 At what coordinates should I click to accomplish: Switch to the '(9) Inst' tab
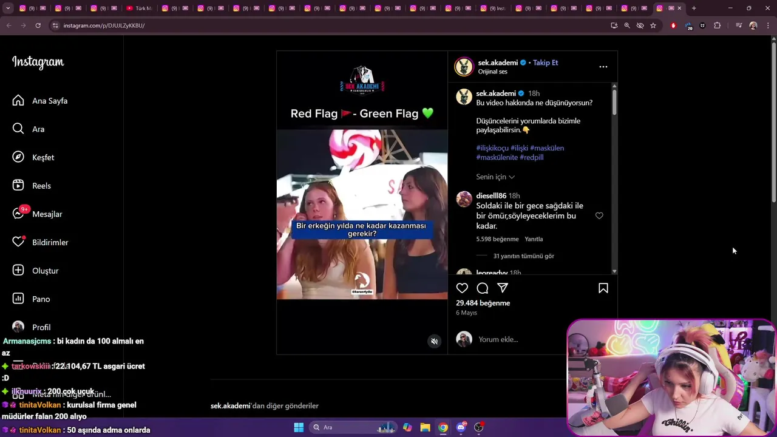[493, 8]
